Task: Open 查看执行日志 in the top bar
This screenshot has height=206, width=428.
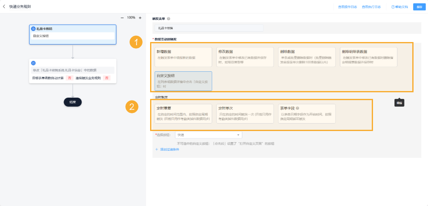Action: coord(371,7)
